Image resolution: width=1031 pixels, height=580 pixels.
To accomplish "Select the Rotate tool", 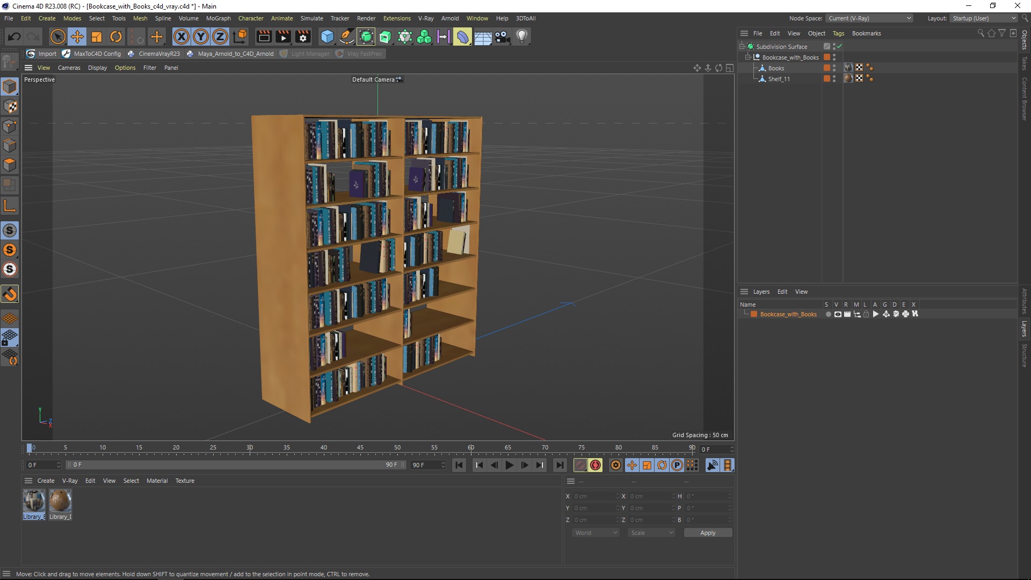I will pos(116,37).
